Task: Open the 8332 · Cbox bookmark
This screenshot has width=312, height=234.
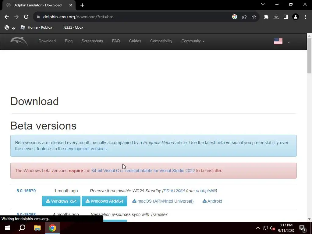Action: (x=74, y=27)
